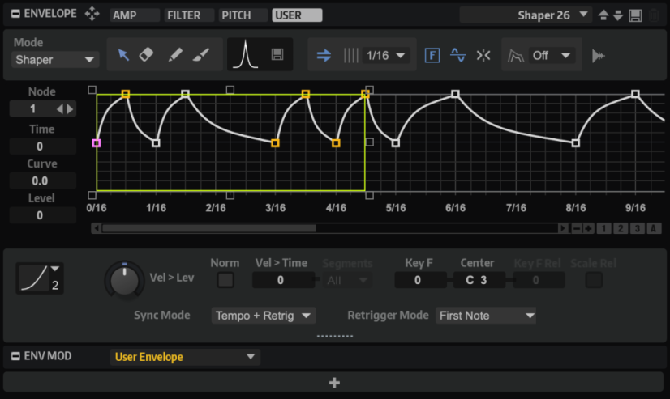Click the plus bar to add module
The image size is (670, 399).
334,383
